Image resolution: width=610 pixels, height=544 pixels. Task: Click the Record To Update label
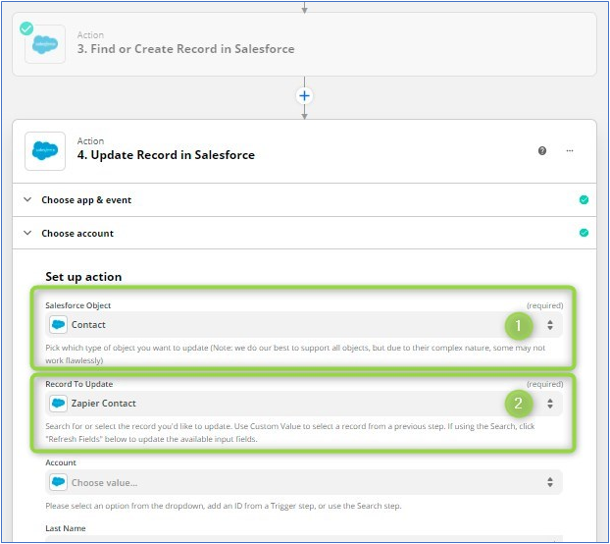point(79,384)
